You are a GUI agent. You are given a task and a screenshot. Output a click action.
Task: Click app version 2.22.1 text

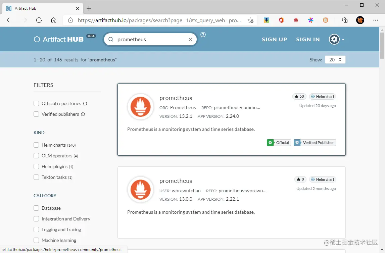(232, 199)
